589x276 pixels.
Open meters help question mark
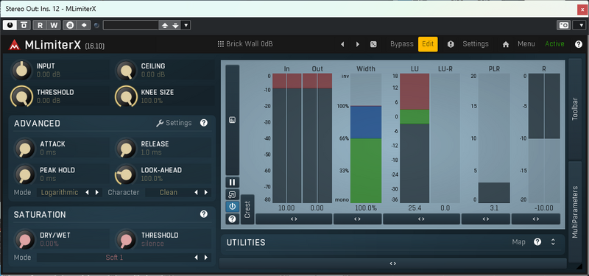click(232, 219)
